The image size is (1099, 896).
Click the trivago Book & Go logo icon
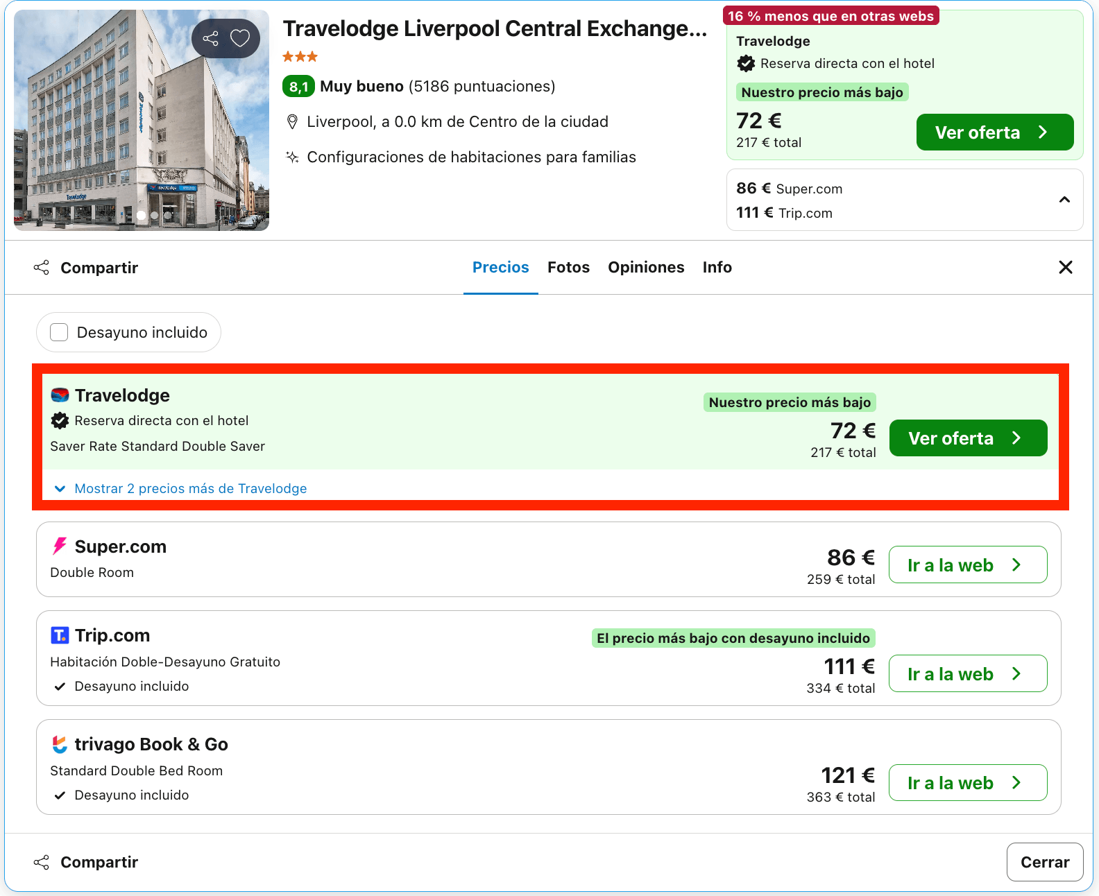pyautogui.click(x=60, y=744)
